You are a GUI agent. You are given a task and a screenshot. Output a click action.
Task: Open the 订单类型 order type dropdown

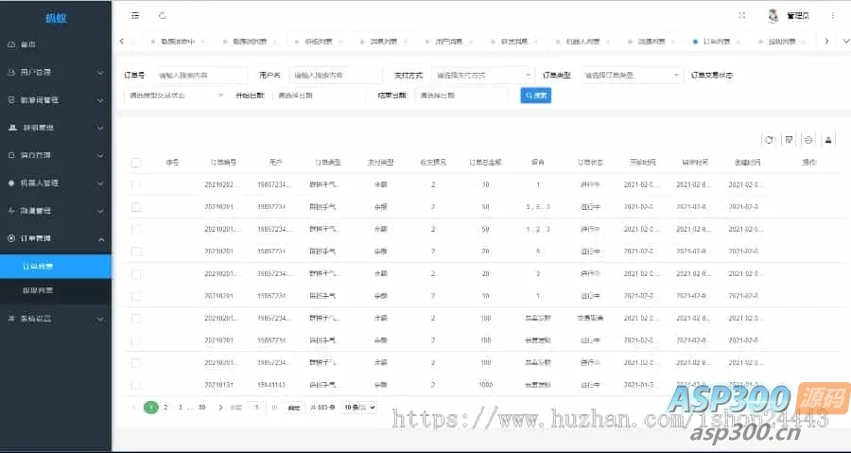(x=633, y=76)
